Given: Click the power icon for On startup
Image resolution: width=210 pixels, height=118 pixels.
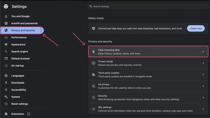Looking at the screenshot, I should [x=6, y=66].
